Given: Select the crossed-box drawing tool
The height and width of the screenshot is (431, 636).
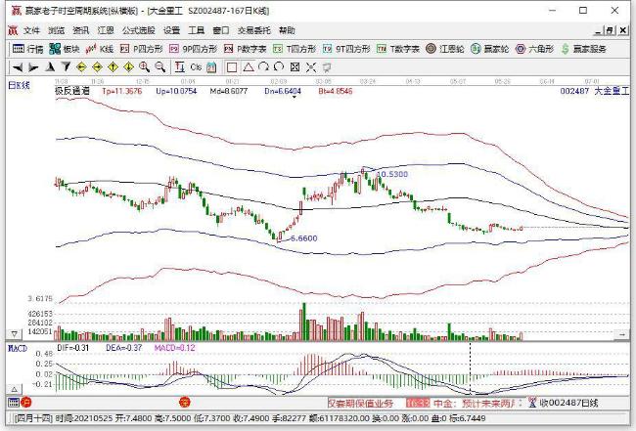Looking at the screenshot, I should (295, 67).
